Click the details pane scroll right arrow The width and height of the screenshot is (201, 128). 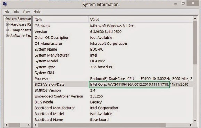point(190,125)
